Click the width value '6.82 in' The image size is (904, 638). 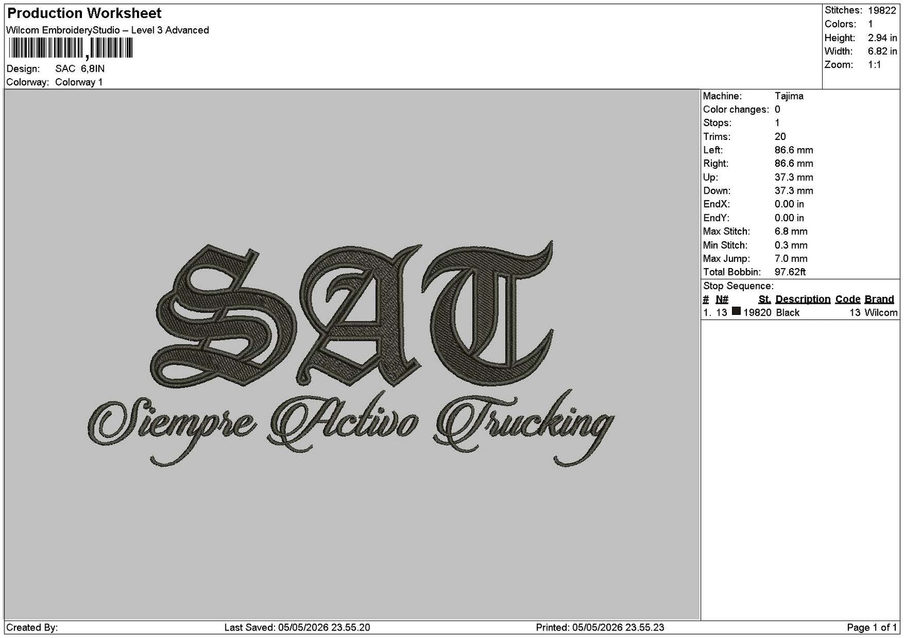pyautogui.click(x=882, y=52)
